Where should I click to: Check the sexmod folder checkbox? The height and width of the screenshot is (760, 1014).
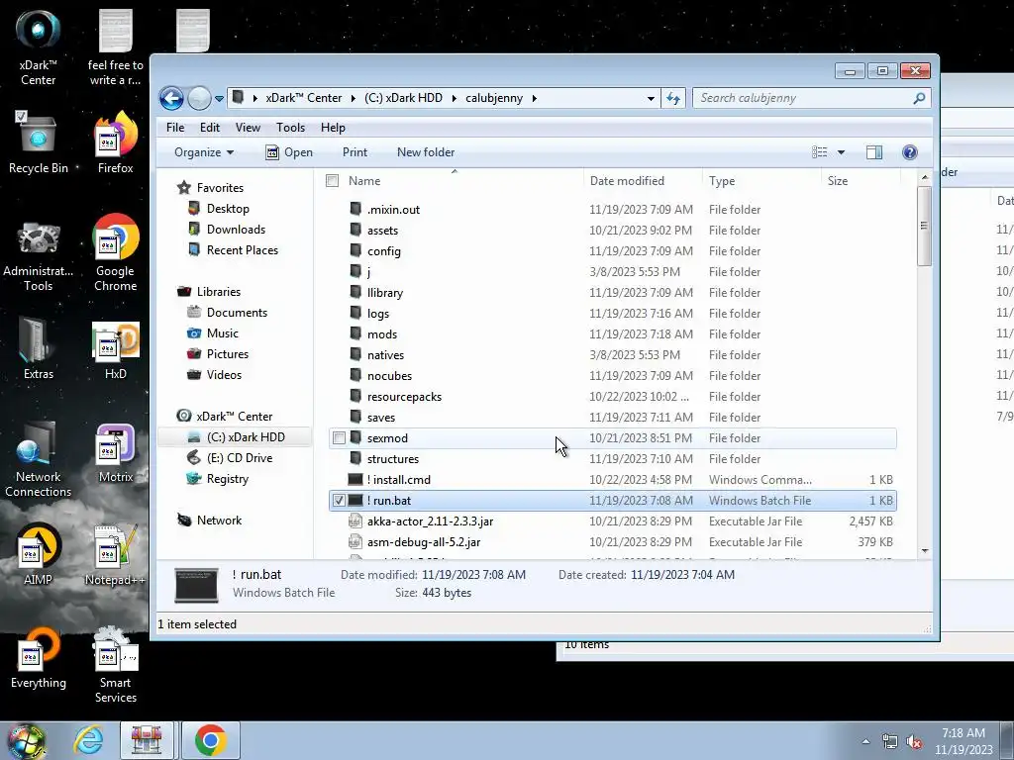(x=339, y=438)
